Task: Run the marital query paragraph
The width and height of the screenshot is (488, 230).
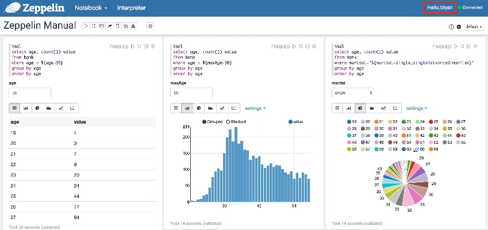Action: coord(455,46)
